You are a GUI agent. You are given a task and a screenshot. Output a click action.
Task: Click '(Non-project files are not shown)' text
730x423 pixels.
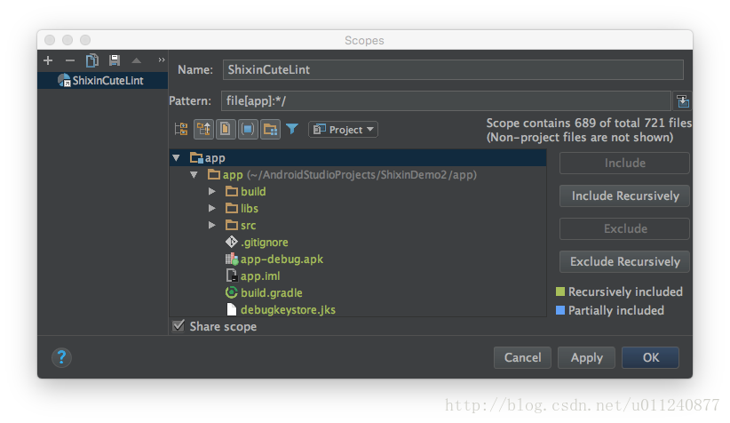[x=580, y=138]
